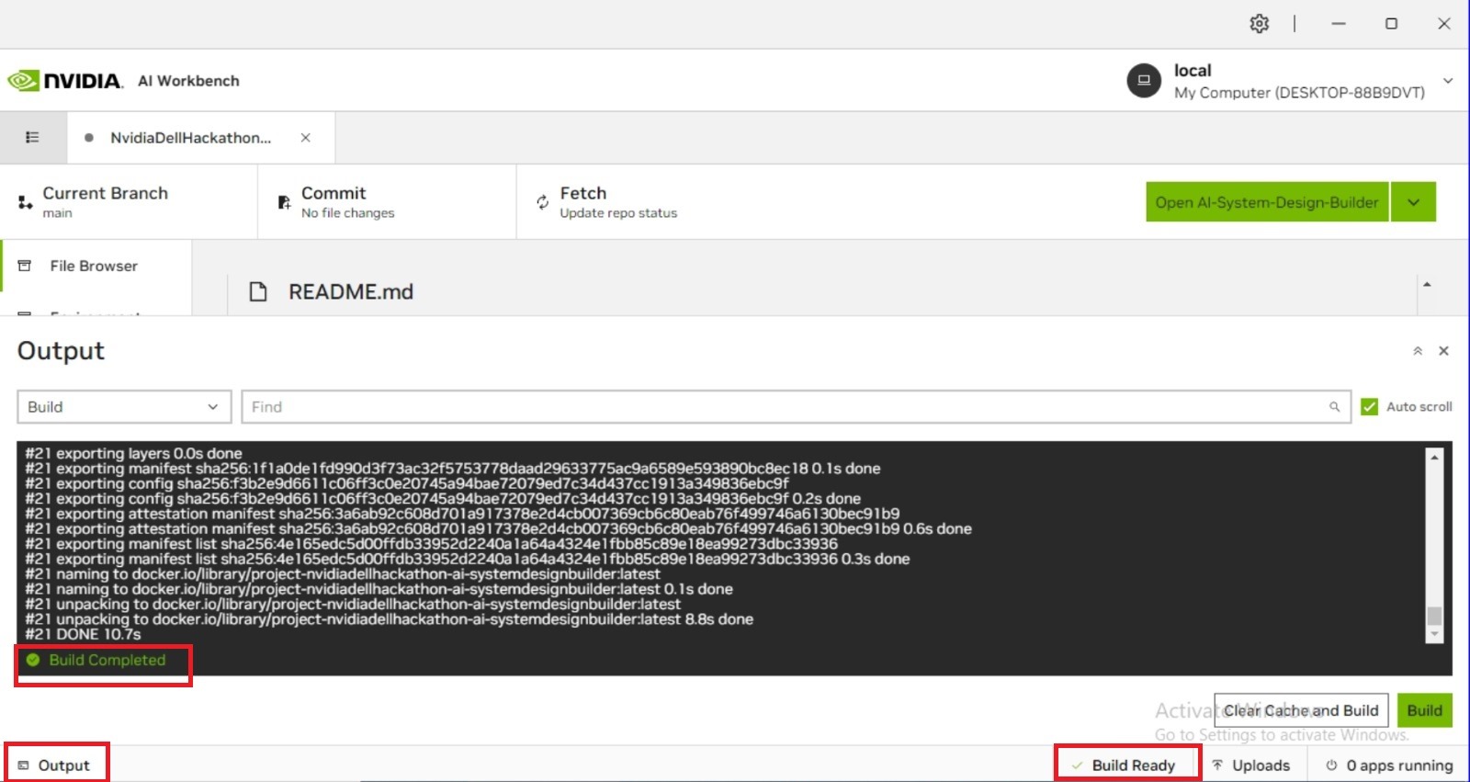
Task: Click the Uploads arrow icon
Action: coord(1217,765)
